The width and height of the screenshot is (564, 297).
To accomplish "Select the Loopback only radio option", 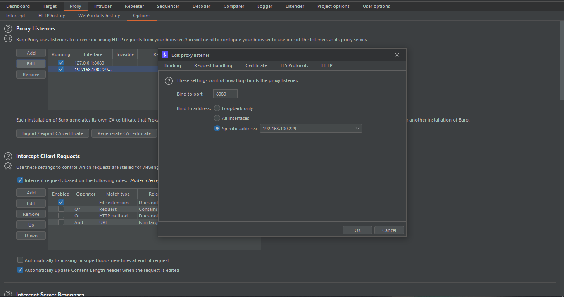I will pos(217,108).
